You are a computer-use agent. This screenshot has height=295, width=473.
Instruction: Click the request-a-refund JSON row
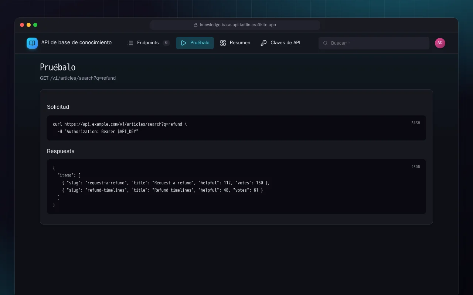166,183
